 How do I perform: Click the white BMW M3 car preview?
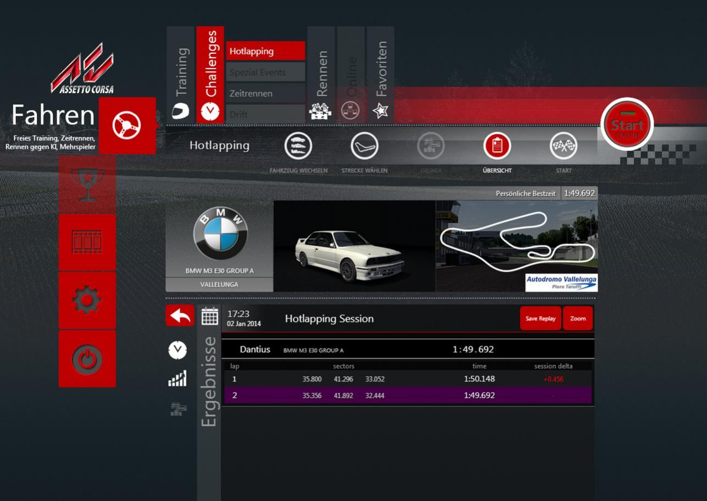pyautogui.click(x=354, y=246)
